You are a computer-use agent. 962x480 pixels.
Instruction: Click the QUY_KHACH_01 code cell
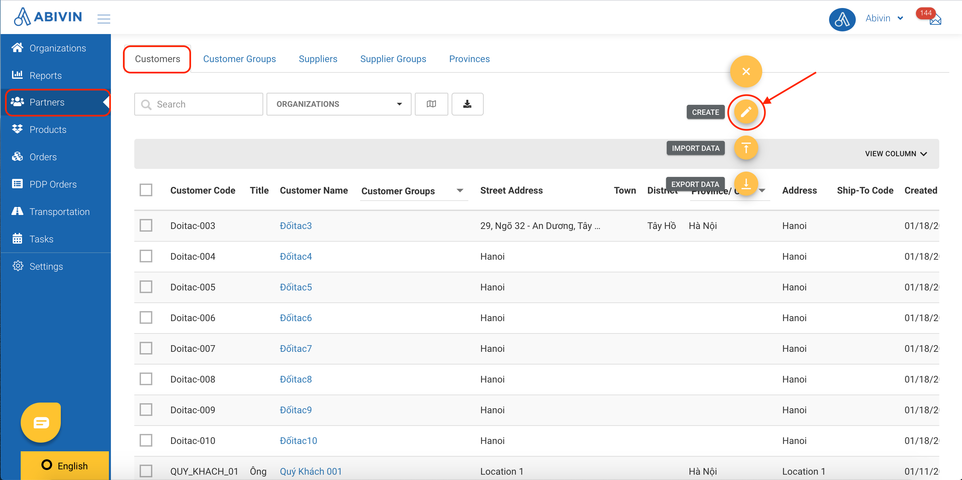coord(204,471)
